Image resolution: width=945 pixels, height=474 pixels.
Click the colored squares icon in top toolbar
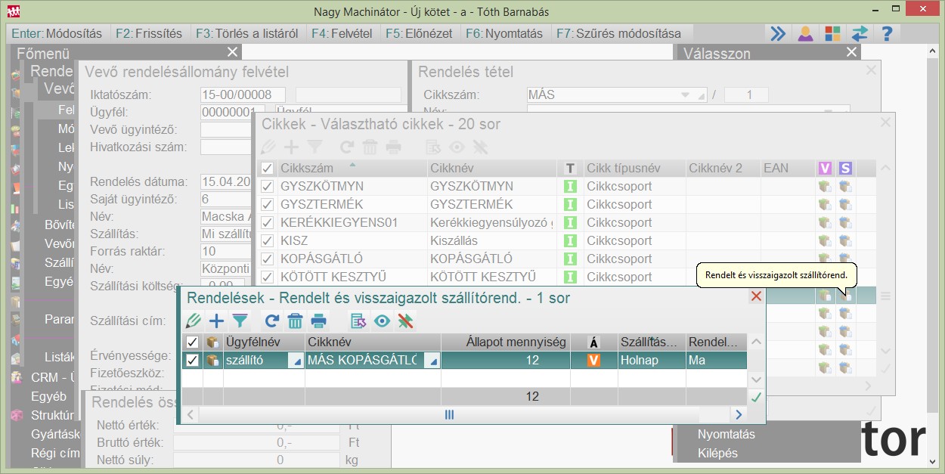pyautogui.click(x=832, y=33)
